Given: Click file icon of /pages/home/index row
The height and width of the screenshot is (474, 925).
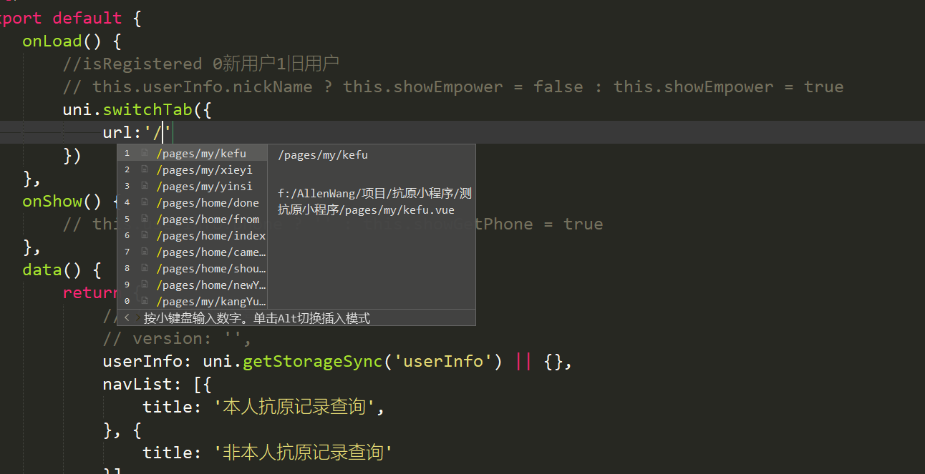Looking at the screenshot, I should point(145,235).
